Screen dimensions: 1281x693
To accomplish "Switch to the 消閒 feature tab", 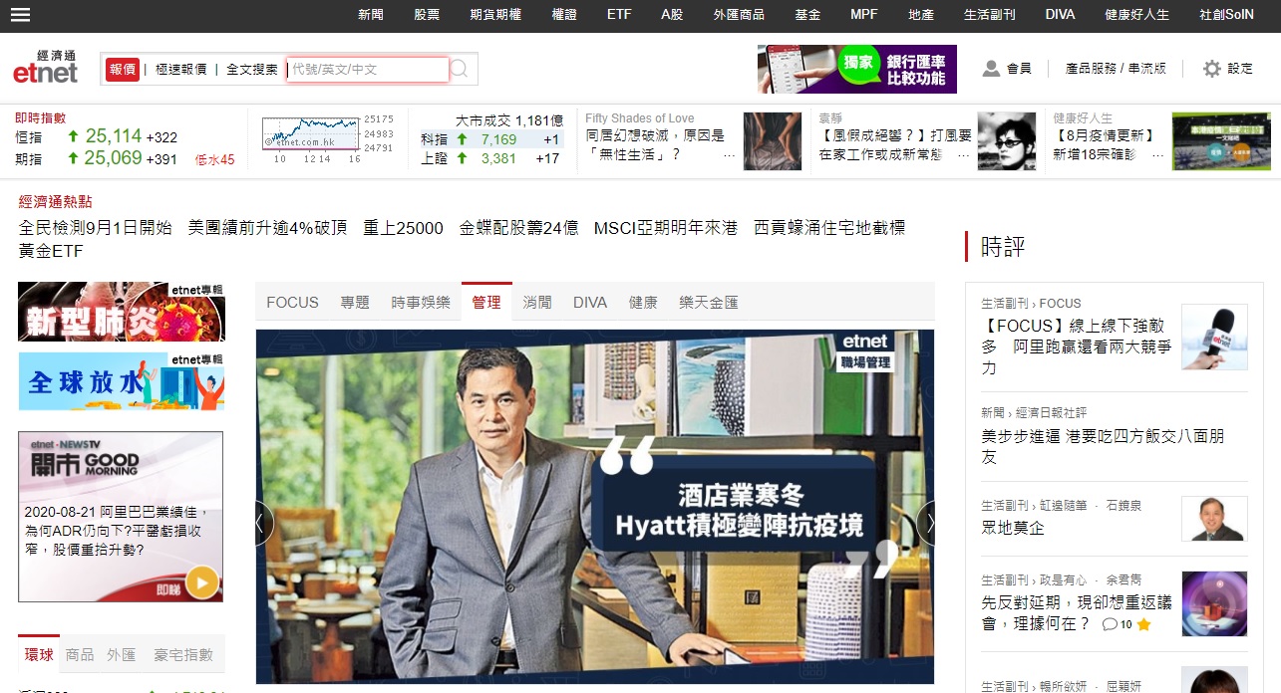I will [x=537, y=302].
